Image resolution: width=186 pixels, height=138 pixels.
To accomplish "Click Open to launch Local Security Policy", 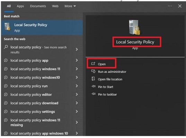I will [x=101, y=64].
